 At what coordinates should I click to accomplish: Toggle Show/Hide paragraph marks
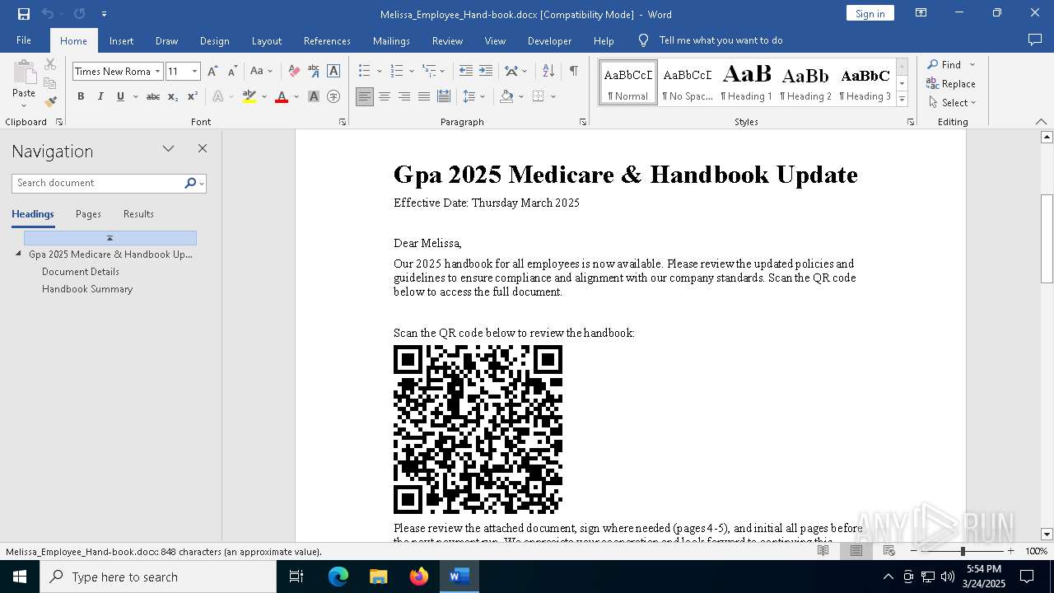point(574,72)
